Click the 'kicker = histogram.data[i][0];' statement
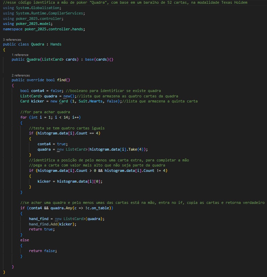Viewport: 267px width, 277px height. [70, 181]
